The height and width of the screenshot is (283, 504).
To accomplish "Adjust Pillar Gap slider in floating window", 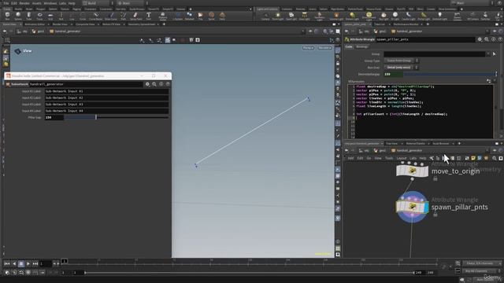I will pos(116,117).
